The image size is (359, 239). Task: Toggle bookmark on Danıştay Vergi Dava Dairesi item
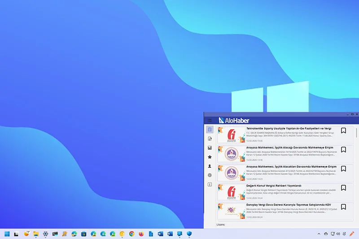[343, 207]
